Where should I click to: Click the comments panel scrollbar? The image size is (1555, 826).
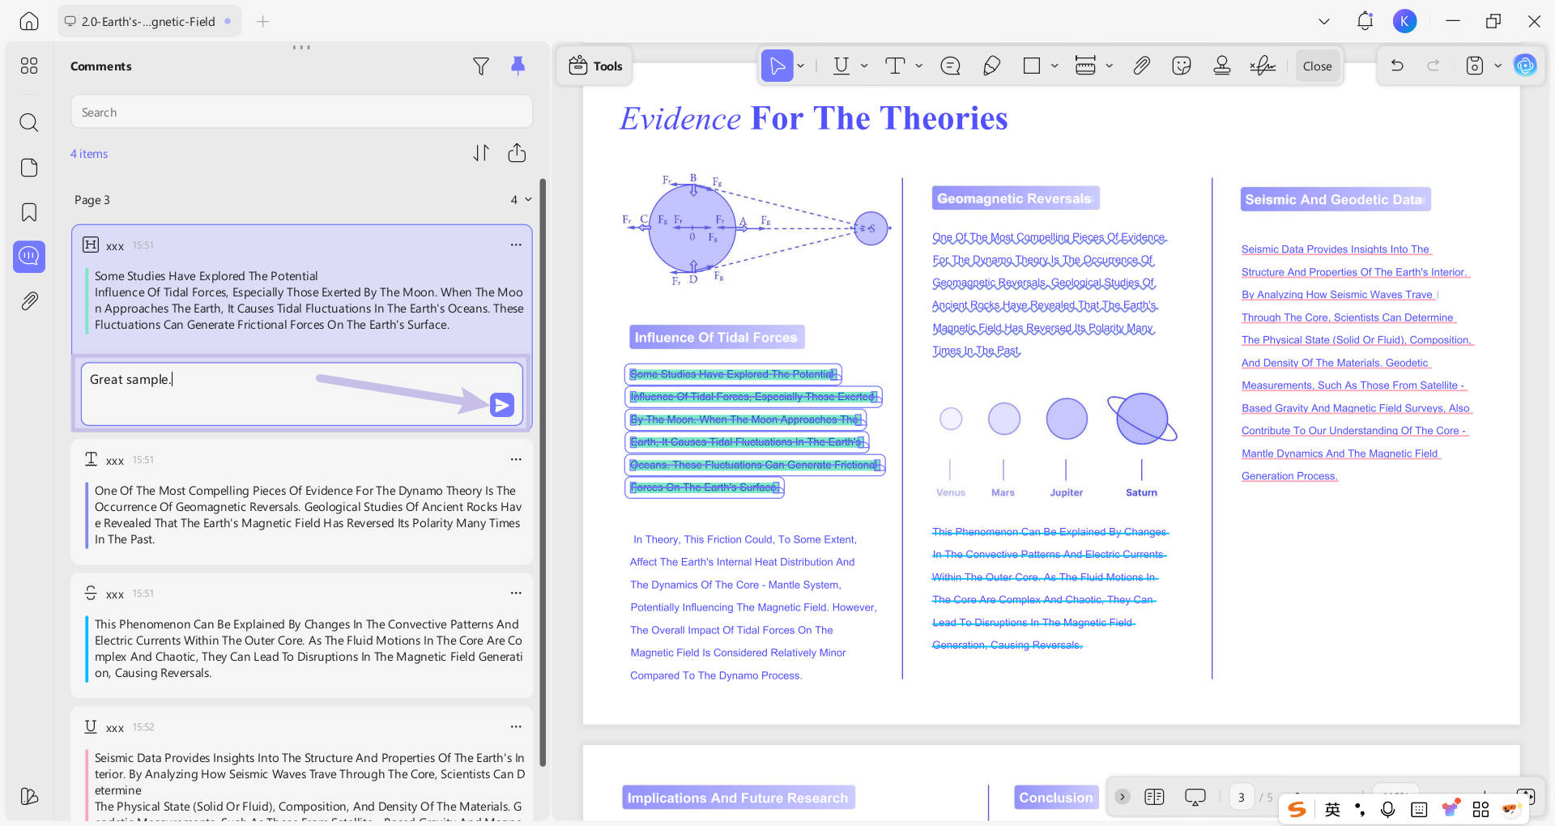pos(543,472)
